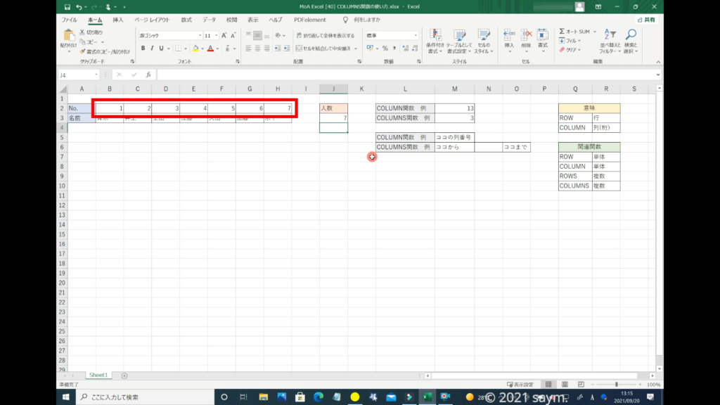Select the Format Painter brush icon
720x405 pixels.
coord(82,51)
